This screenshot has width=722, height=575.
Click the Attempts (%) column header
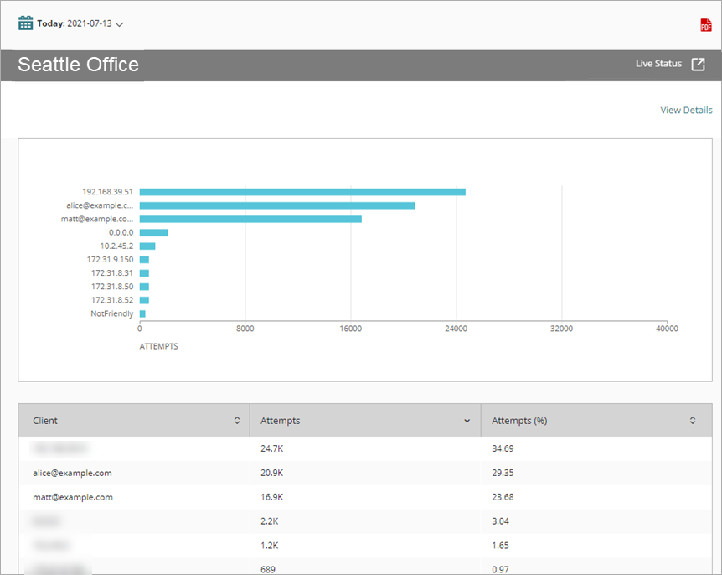coord(518,420)
